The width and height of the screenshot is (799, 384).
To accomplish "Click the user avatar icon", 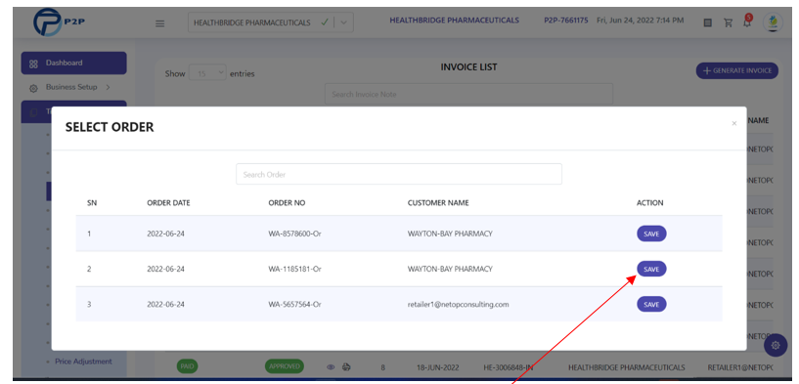I will (773, 22).
